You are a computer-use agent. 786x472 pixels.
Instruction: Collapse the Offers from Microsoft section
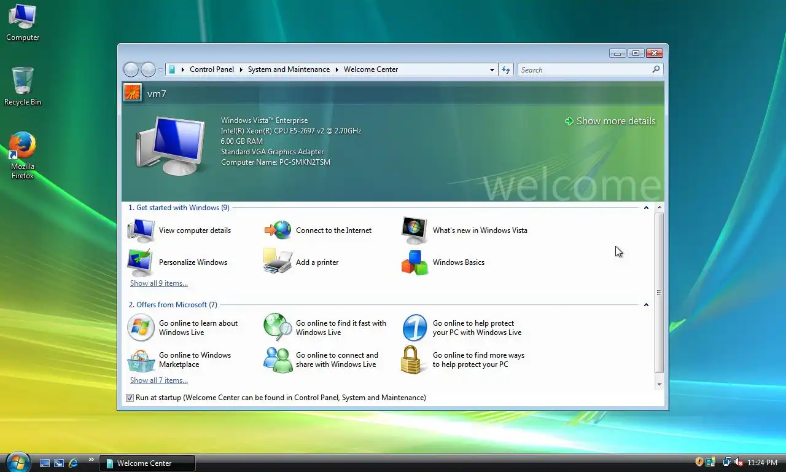pyautogui.click(x=646, y=305)
